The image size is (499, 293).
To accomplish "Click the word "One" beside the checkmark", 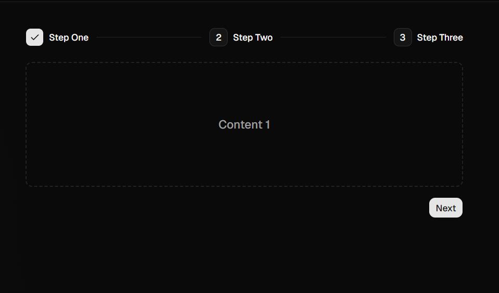I will [x=80, y=37].
